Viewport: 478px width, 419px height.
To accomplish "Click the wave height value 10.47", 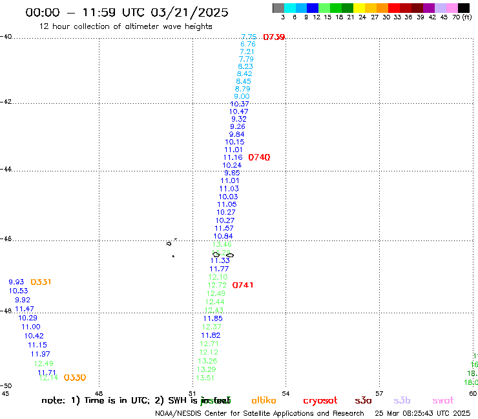I will point(239,112).
